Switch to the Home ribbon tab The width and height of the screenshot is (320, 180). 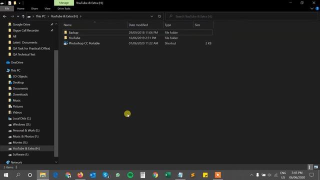coord(21,8)
